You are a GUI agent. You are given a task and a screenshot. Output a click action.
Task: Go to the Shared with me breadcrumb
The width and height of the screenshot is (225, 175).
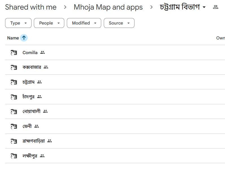(31, 7)
